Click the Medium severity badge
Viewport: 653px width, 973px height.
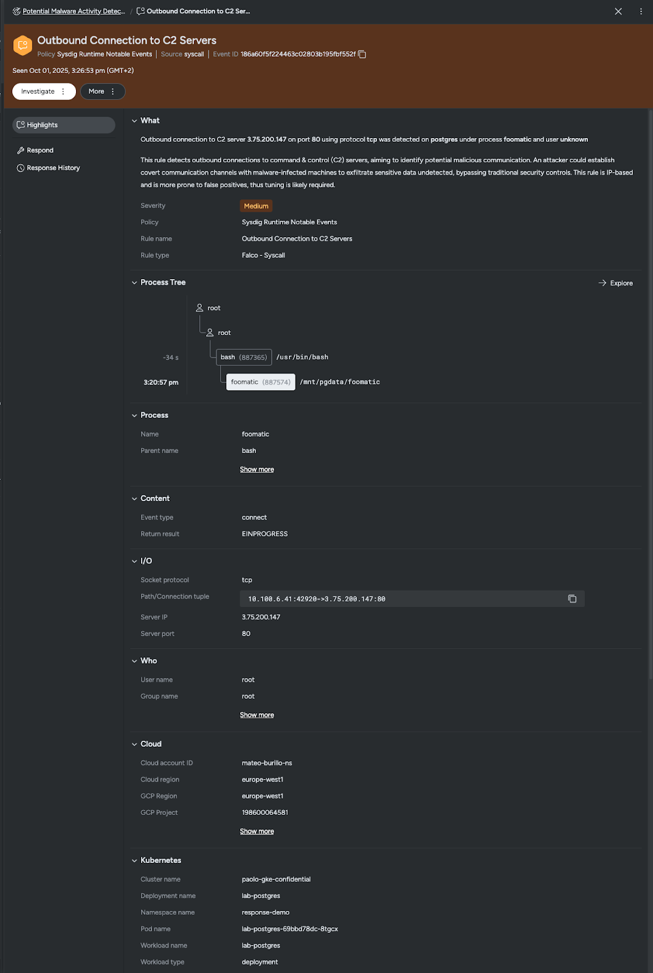click(256, 206)
